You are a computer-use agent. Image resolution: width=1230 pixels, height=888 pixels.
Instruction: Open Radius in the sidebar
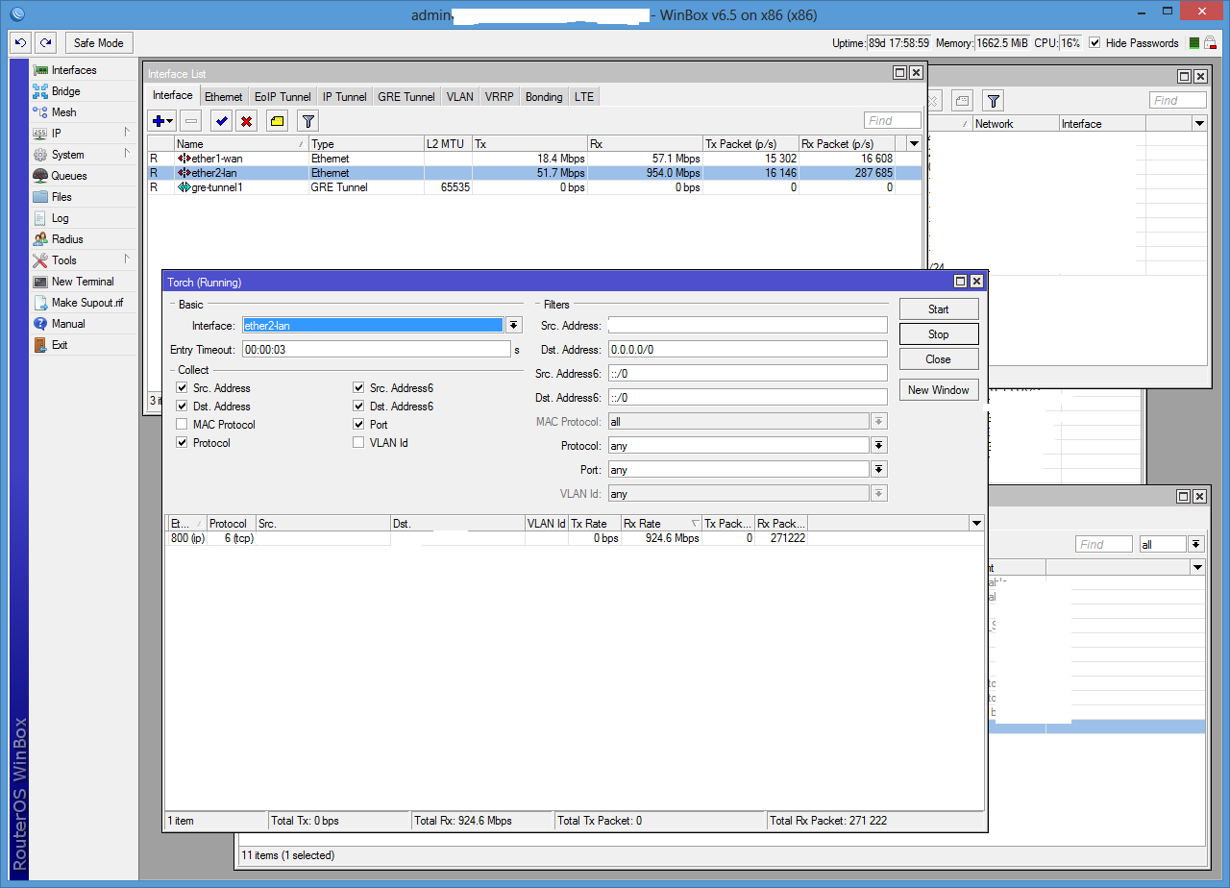[x=67, y=239]
